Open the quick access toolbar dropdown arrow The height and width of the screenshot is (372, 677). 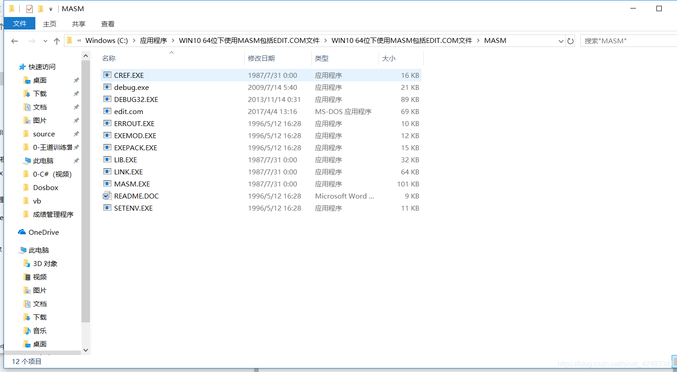tap(51, 9)
